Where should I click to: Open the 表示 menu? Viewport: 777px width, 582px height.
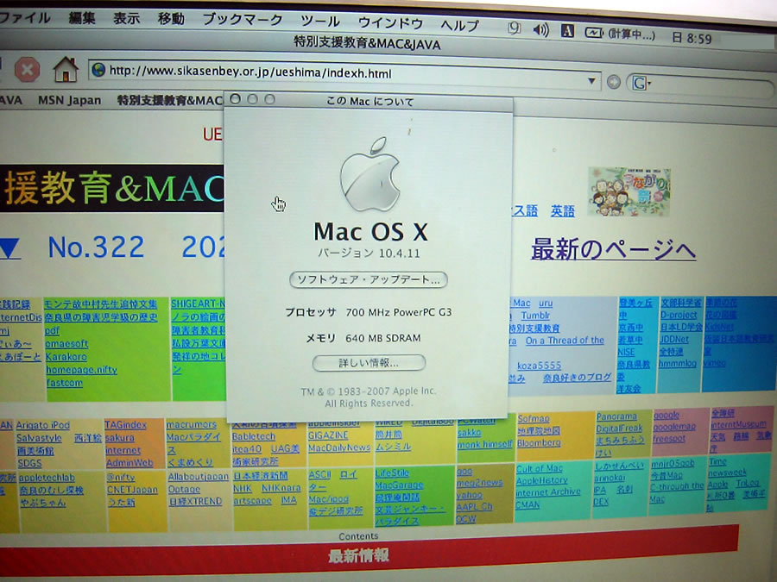click(x=126, y=19)
